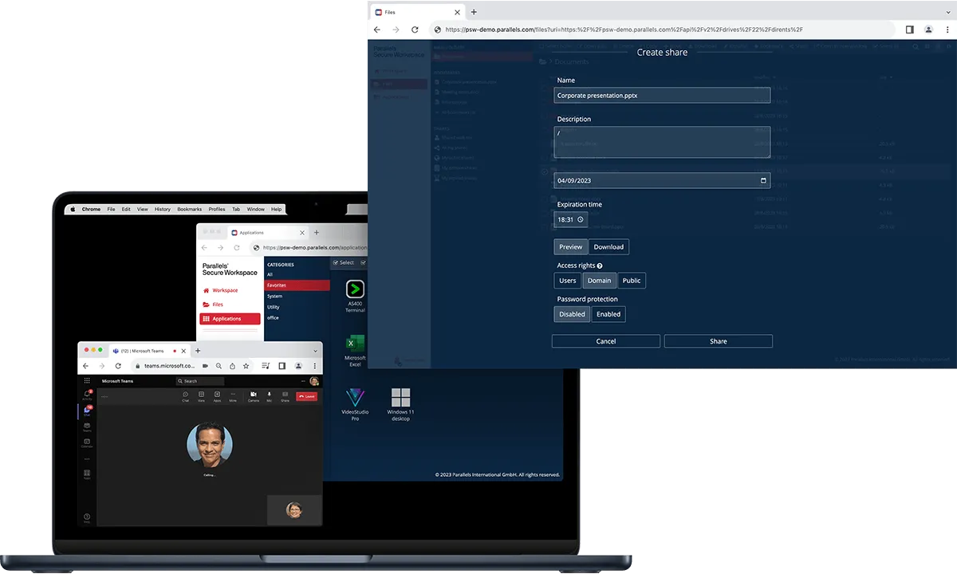957x574 pixels.
Task: Click the Access rights help icon
Action: point(600,266)
